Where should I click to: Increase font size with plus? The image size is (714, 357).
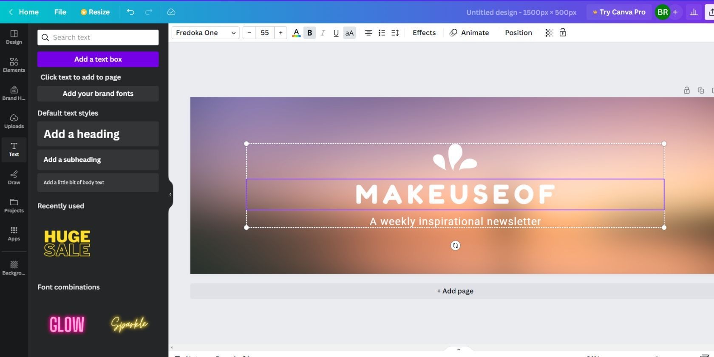(280, 33)
